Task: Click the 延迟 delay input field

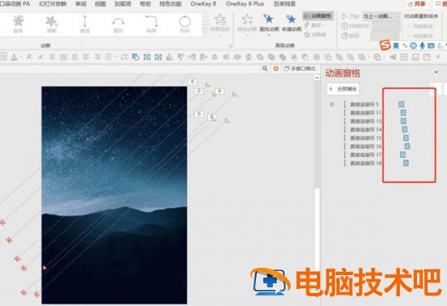Action: [385, 36]
